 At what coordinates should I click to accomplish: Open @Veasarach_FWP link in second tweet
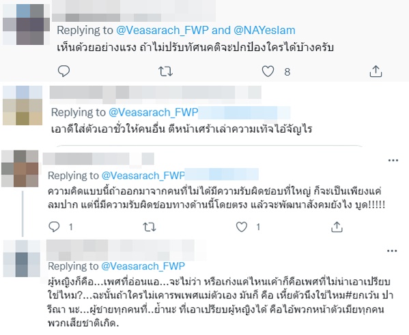point(154,112)
